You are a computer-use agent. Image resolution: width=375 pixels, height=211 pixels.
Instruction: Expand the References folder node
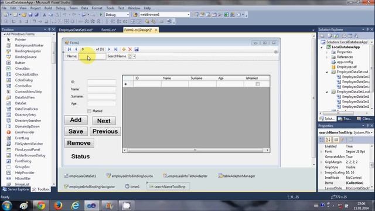point(327,57)
